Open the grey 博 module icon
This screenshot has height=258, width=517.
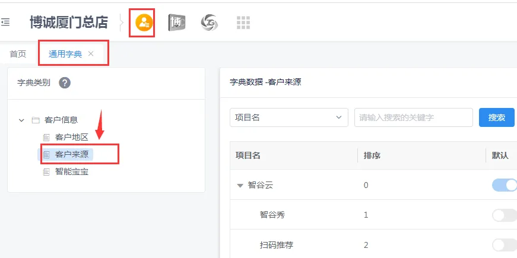(176, 23)
